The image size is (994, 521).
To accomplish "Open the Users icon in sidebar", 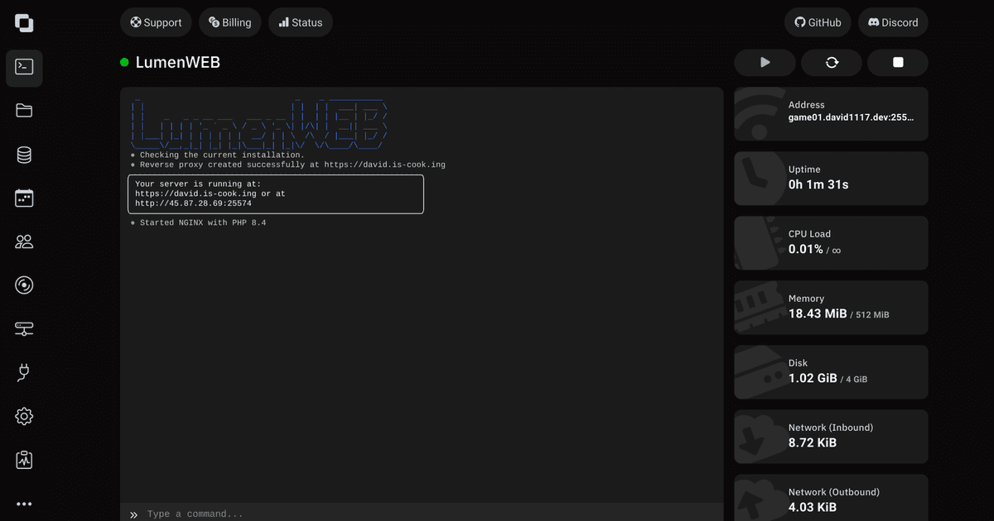I will pos(24,241).
